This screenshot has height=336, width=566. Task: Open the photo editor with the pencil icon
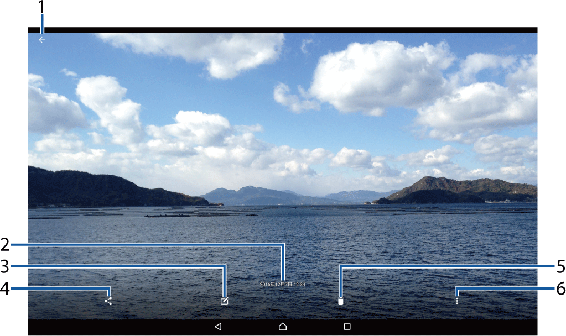click(x=224, y=301)
